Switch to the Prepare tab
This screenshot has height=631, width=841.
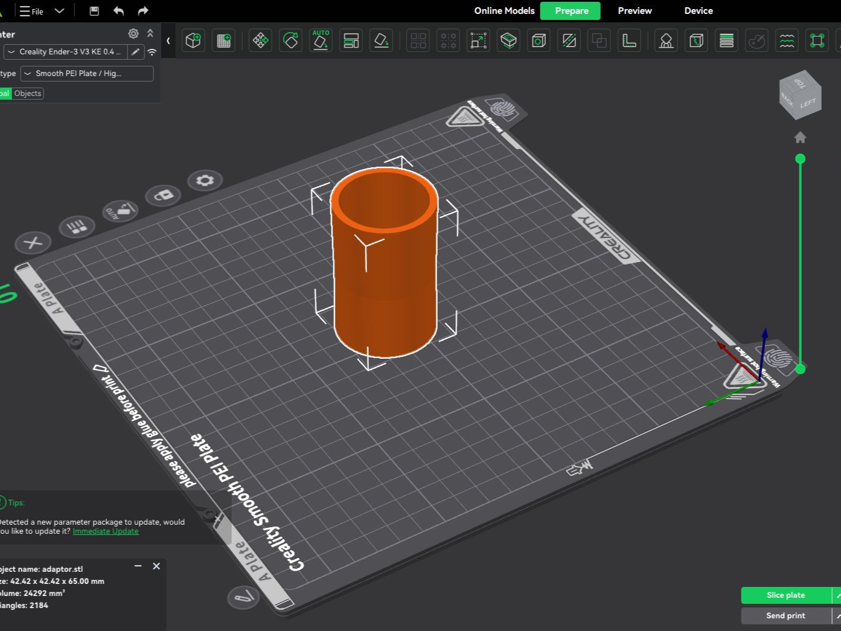point(571,11)
